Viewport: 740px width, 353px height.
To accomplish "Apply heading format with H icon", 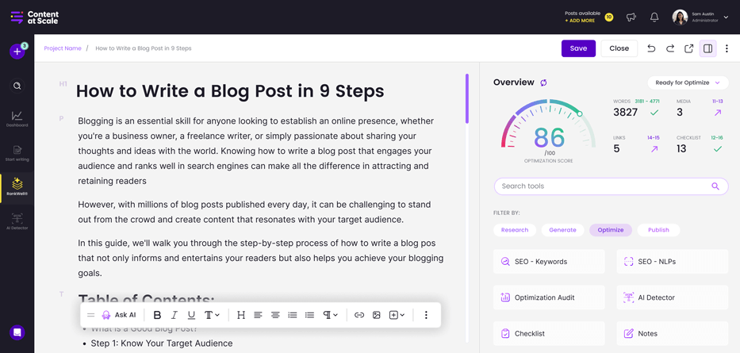I will point(240,315).
